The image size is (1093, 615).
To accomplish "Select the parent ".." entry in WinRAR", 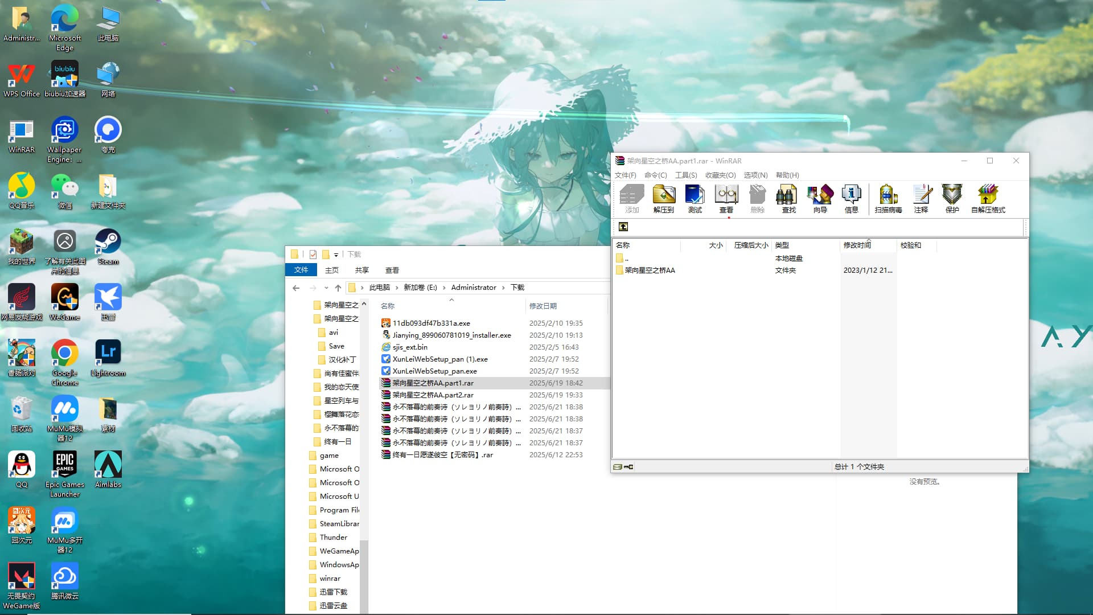I will point(622,259).
